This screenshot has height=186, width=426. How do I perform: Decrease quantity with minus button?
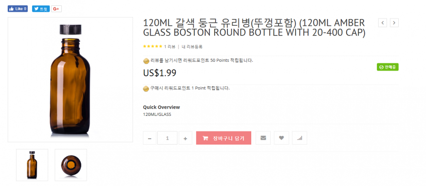coord(149,138)
